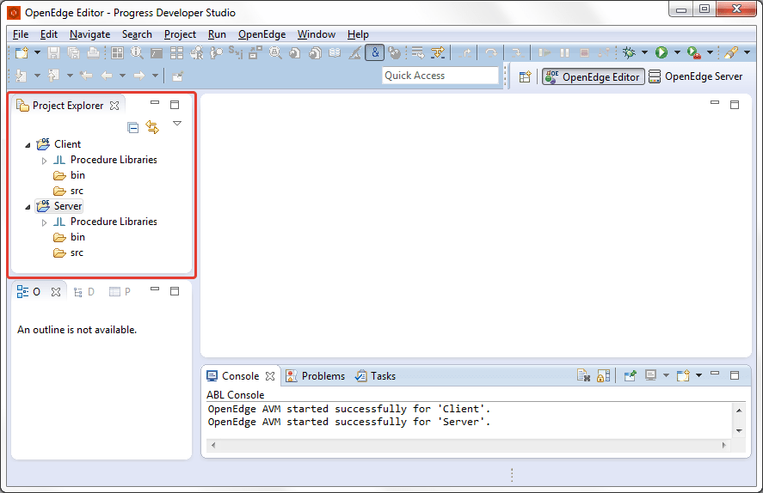Toggle Link with Editor in Project Explorer

coord(152,127)
